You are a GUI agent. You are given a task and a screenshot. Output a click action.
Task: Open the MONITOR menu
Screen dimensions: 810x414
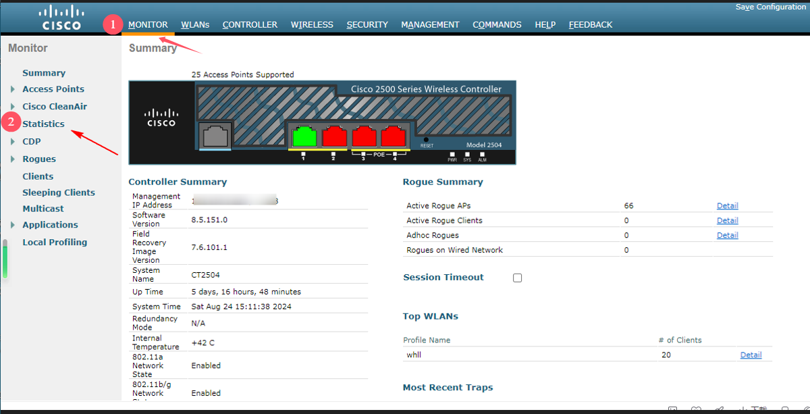click(148, 24)
